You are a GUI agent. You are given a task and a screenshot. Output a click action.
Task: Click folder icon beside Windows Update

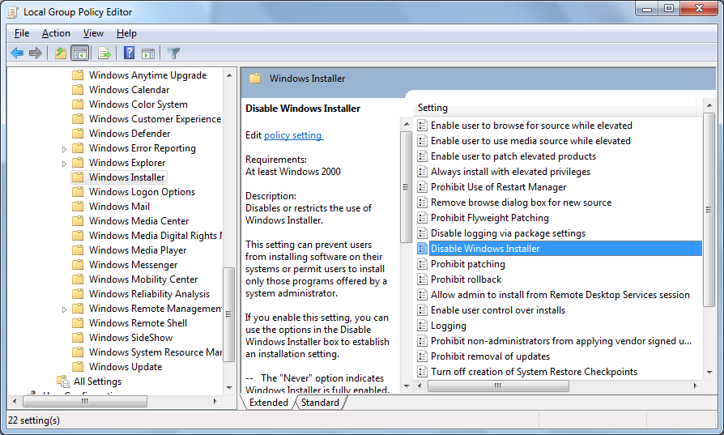point(78,367)
